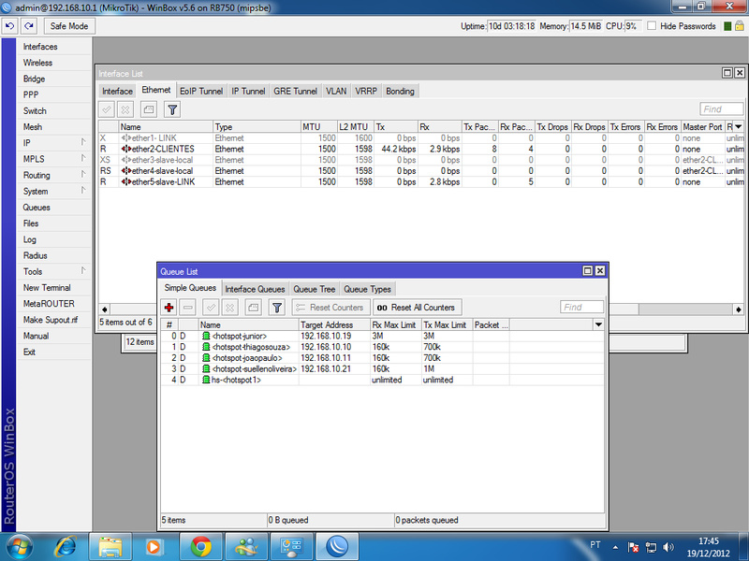This screenshot has width=749, height=561.
Task: Open column dropdown in Queue List header
Action: (x=598, y=324)
